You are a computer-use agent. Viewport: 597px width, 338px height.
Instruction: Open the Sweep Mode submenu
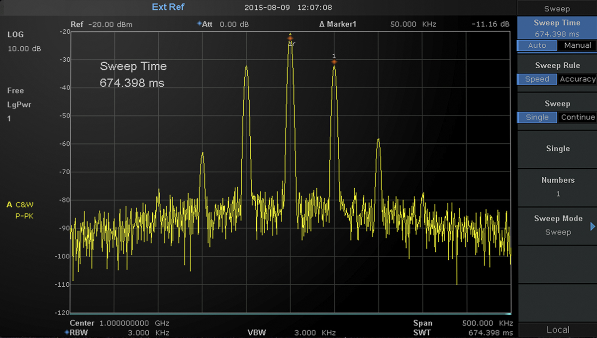[557, 225]
